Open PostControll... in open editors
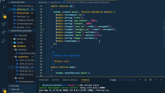The width and height of the screenshot is (165, 93). pos(22,13)
